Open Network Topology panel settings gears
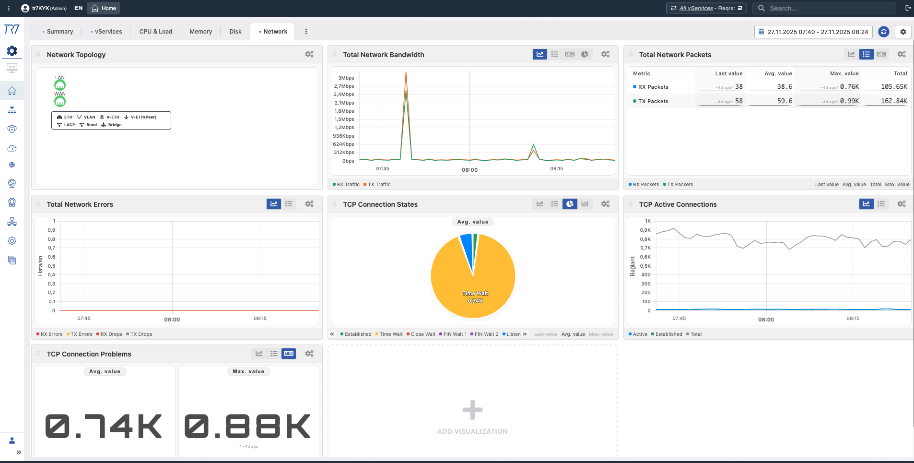This screenshot has height=463, width=914. [309, 54]
